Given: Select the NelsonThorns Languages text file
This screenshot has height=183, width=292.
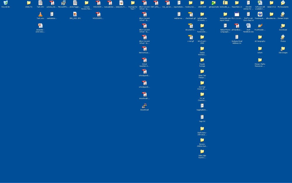Looking at the screenshot, I should click(225, 25).
